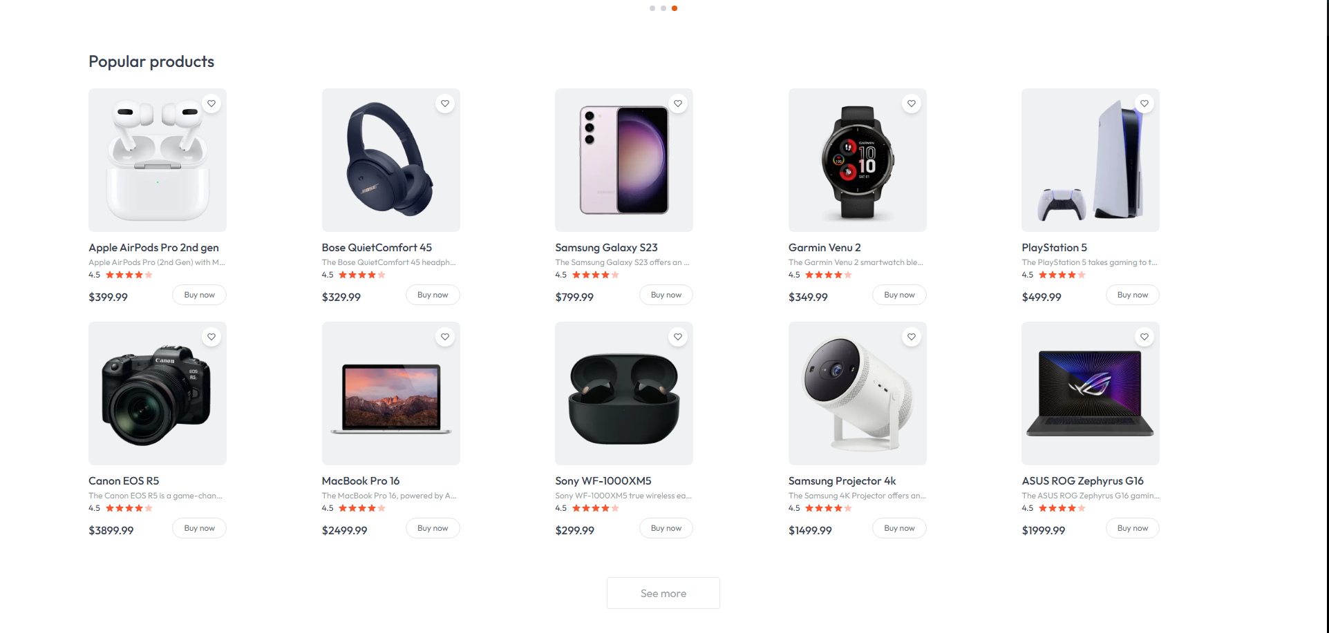The width and height of the screenshot is (1329, 633).
Task: Open the Samsung Galaxy S23 title link
Action: 606,247
